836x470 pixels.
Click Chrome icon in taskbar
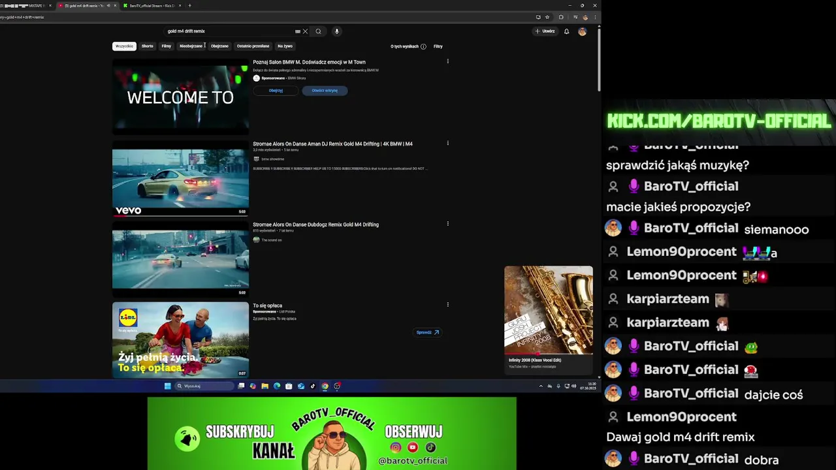click(x=325, y=386)
